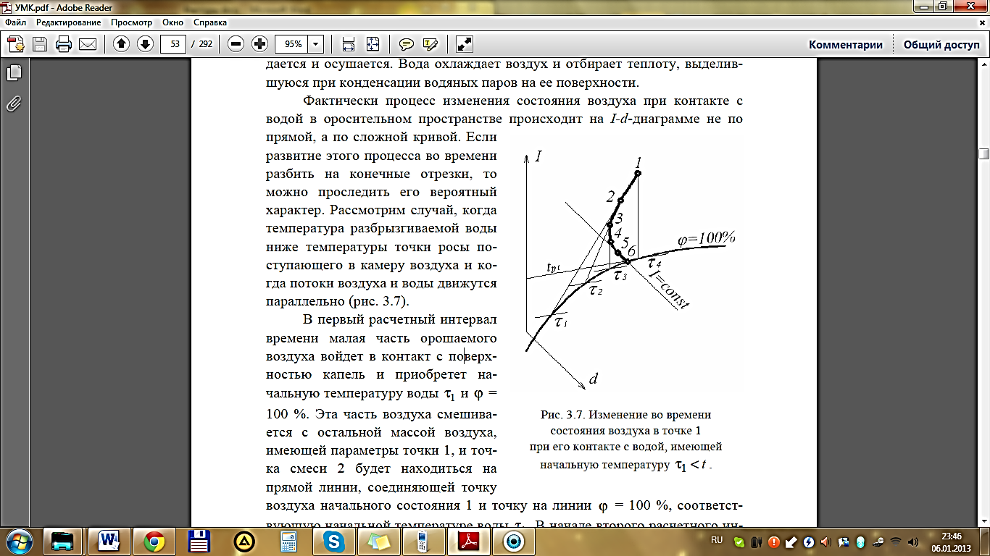The image size is (990, 556).
Task: Open the zoom level dropdown arrow
Action: (316, 44)
